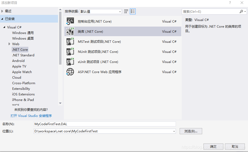Viewport: 248px width, 152px height.
Task: Click the ASP.NET Core Web application globe icon
Action: point(70,72)
